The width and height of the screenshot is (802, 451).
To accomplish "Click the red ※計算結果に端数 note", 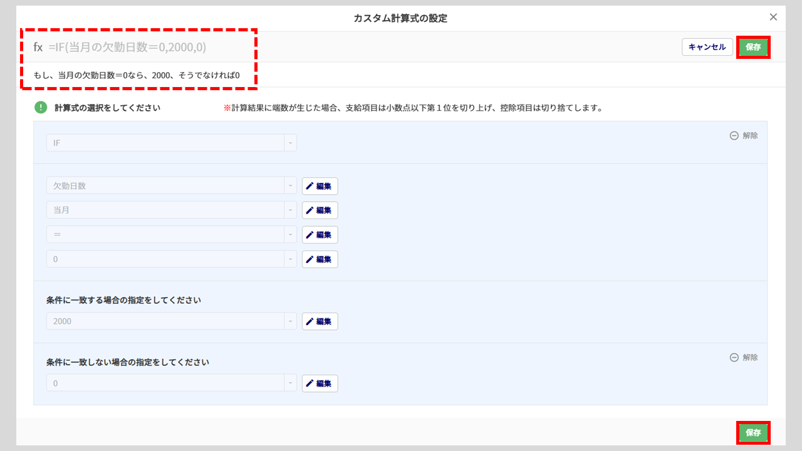I will pos(413,108).
